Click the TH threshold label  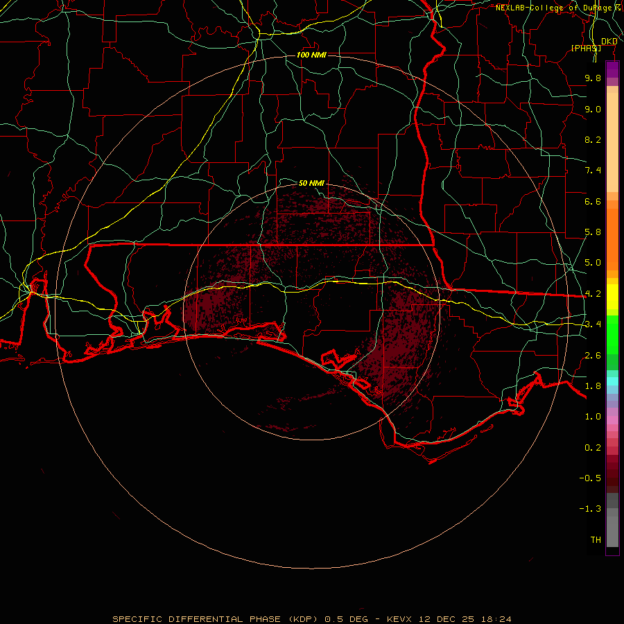pos(596,540)
